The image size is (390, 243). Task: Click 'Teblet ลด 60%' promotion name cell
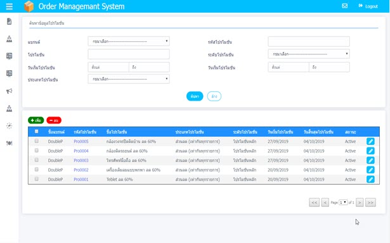pos(119,180)
